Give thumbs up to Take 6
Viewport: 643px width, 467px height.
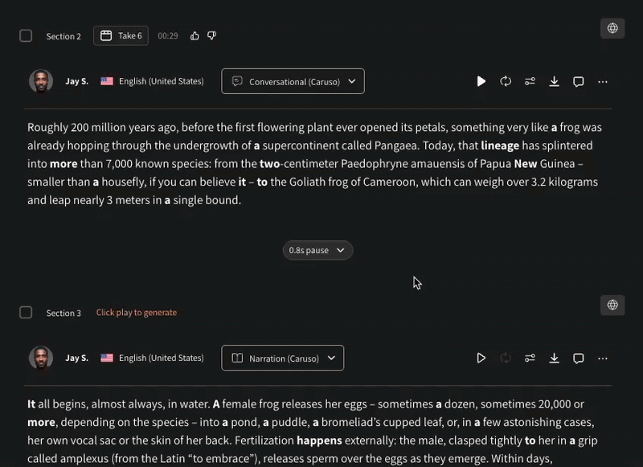point(195,36)
